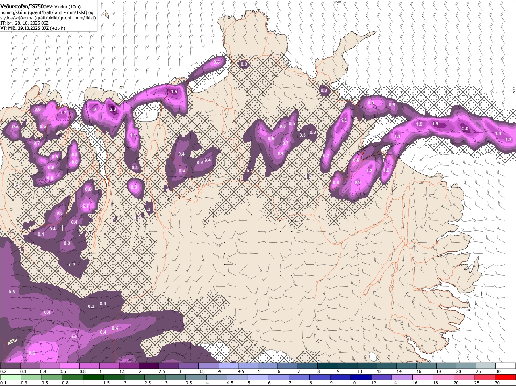Pick the upper-row swatch labeled 14
Viewport: 516px width, 386px height.
pyautogui.click(x=406, y=365)
